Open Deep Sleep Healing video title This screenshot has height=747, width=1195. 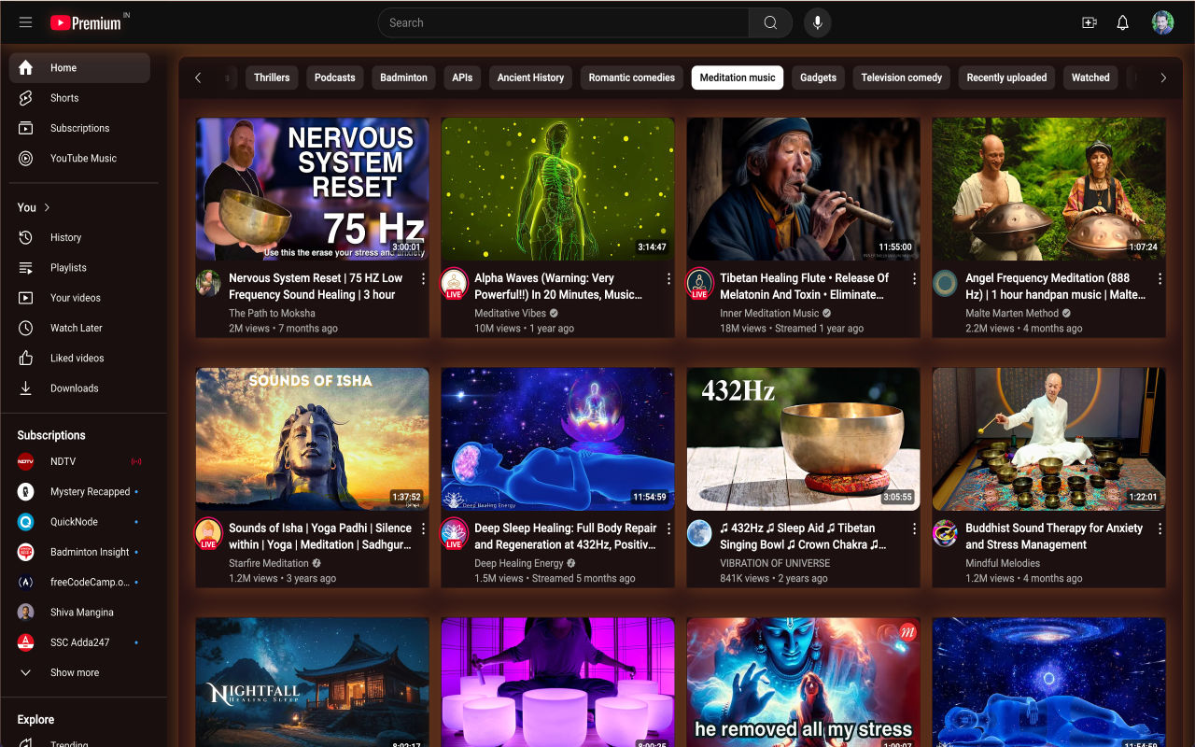(x=566, y=536)
